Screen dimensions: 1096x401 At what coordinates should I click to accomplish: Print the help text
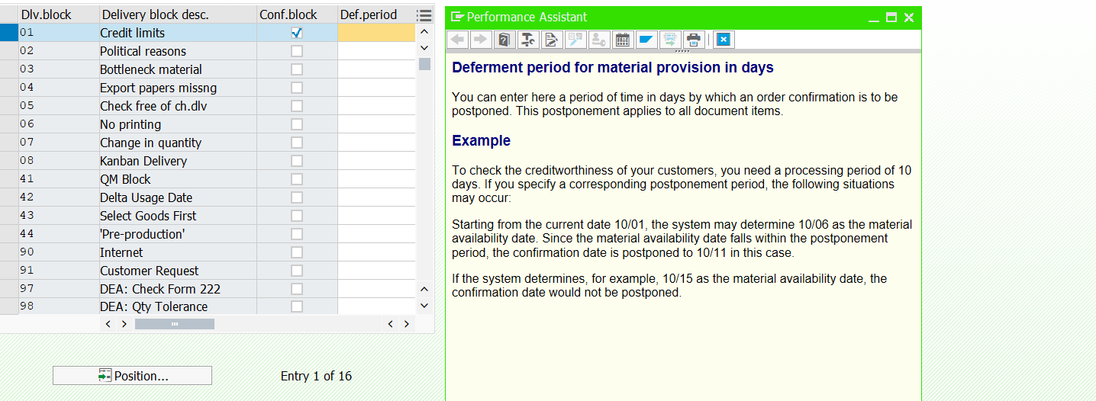tap(694, 40)
